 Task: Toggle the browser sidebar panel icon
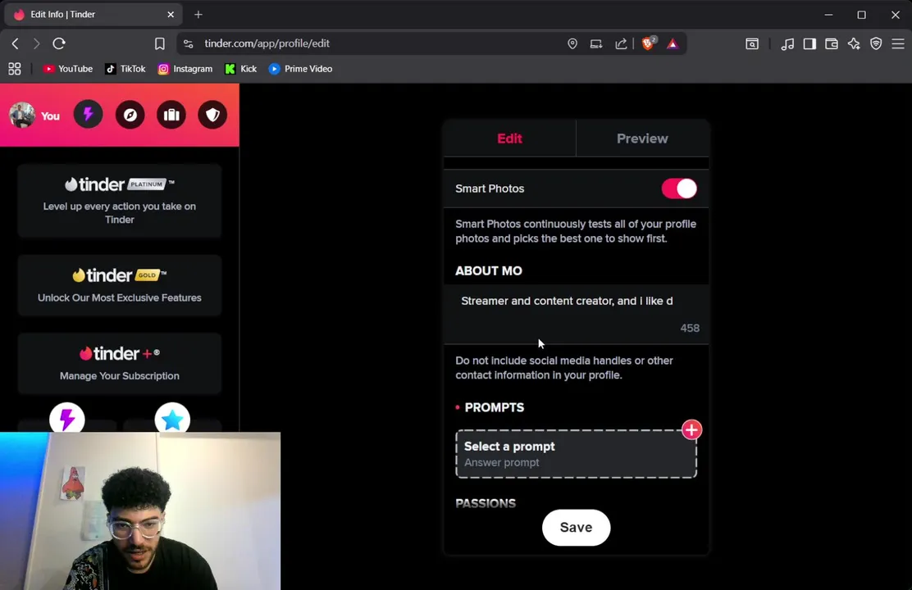coord(809,43)
